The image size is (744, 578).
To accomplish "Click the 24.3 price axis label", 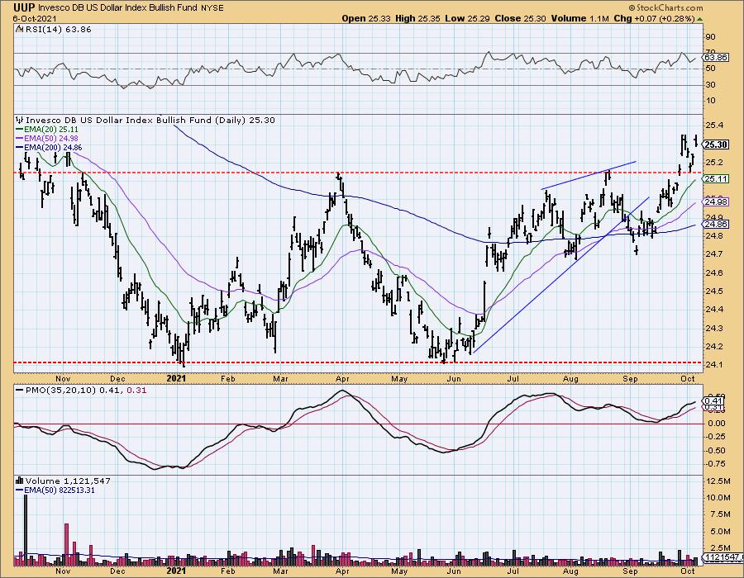I will tap(715, 329).
